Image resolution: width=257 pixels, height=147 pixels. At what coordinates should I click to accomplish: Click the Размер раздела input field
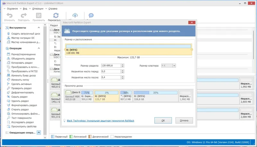point(111,66)
